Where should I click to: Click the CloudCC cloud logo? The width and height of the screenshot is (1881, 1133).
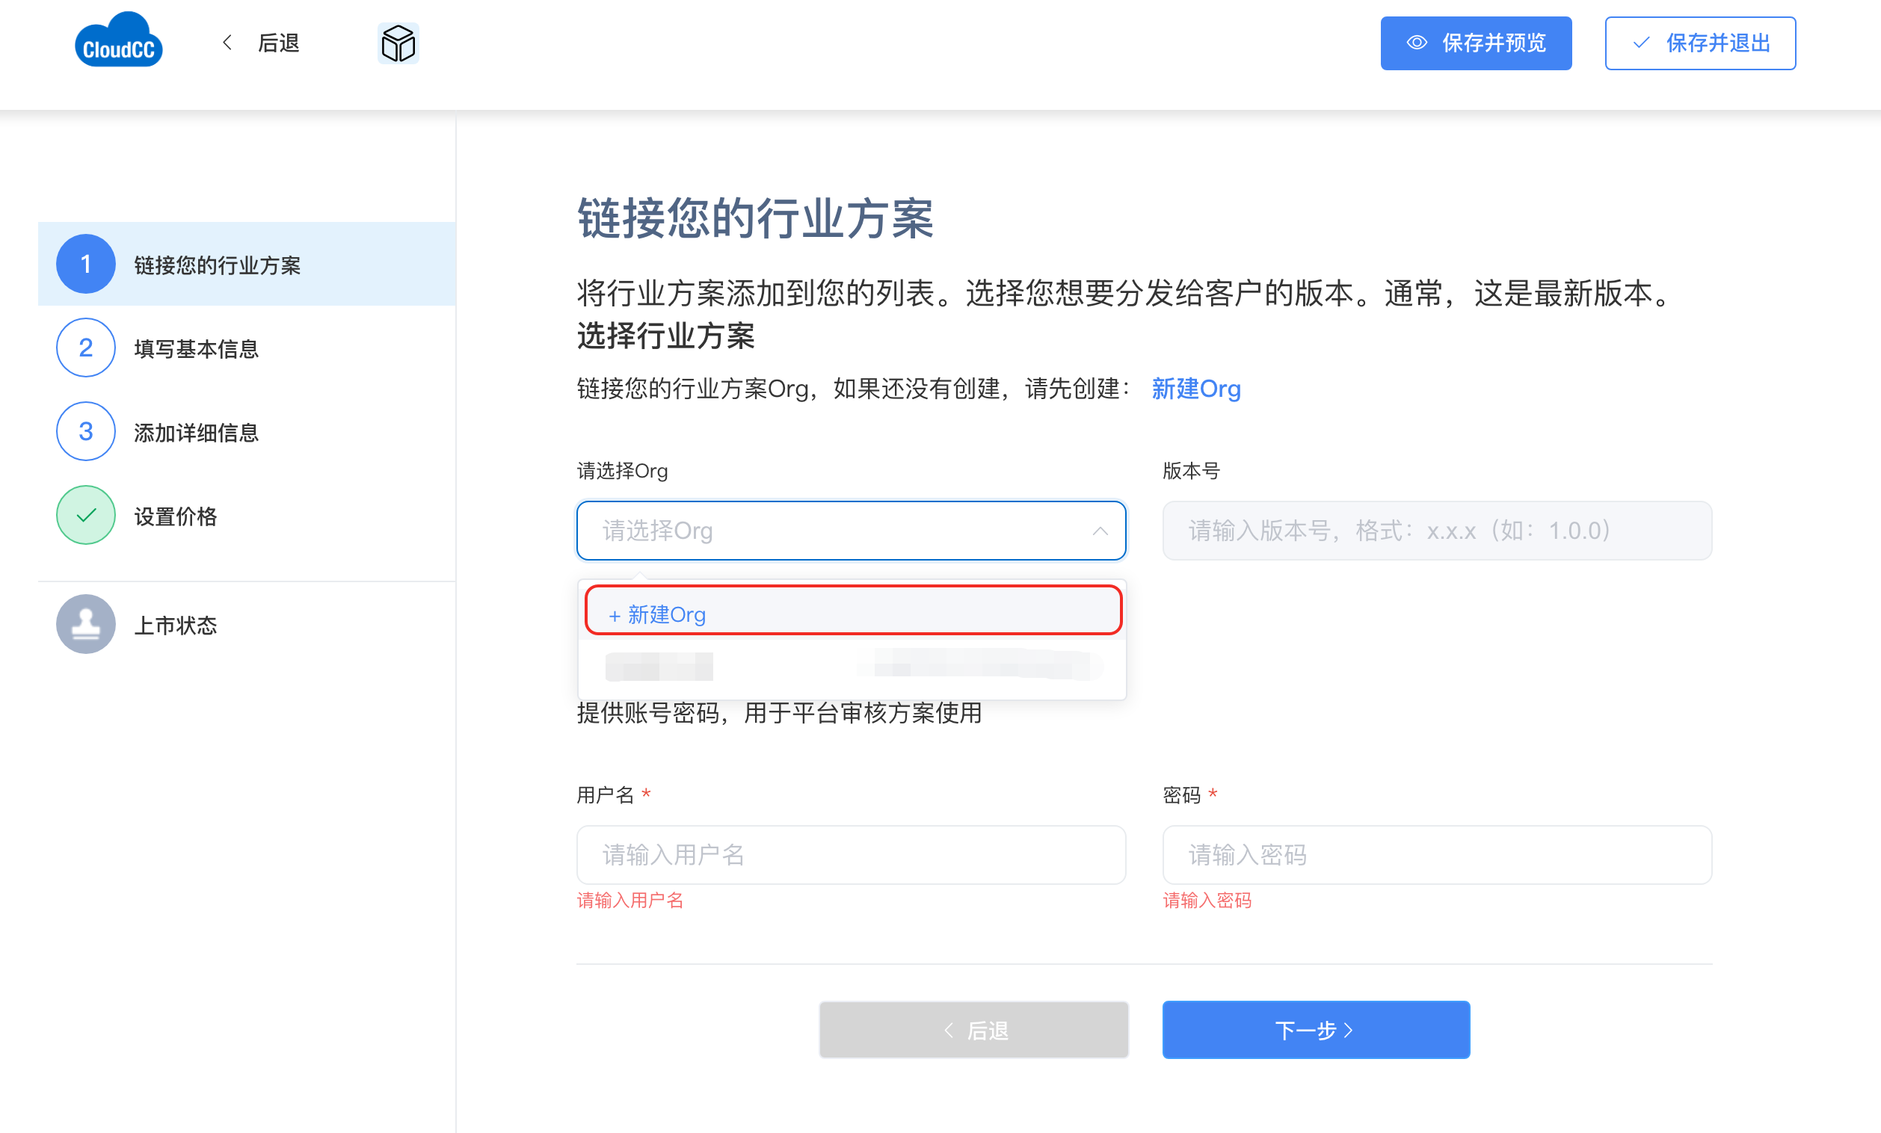coord(118,41)
